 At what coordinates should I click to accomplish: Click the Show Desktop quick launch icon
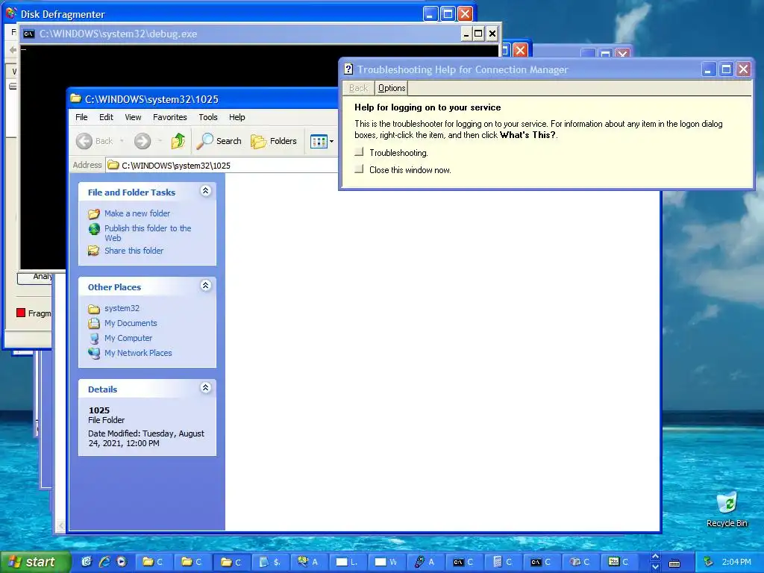pyautogui.click(x=87, y=562)
